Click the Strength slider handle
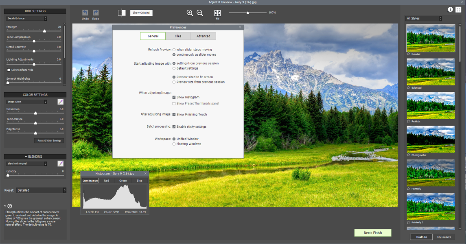This screenshot has height=244, width=466. (x=45, y=31)
